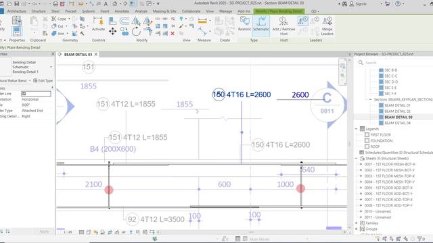The image size is (433, 243).
Task: Save the project with the floppy disk icon
Action: point(16,3)
